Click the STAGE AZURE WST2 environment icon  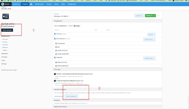(56, 54)
